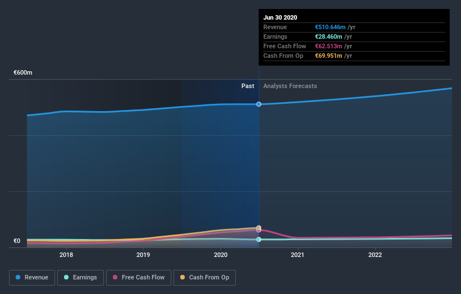The image size is (461, 294).
Task: Toggle the Free Cash Flow legend button
Action: click(x=139, y=278)
